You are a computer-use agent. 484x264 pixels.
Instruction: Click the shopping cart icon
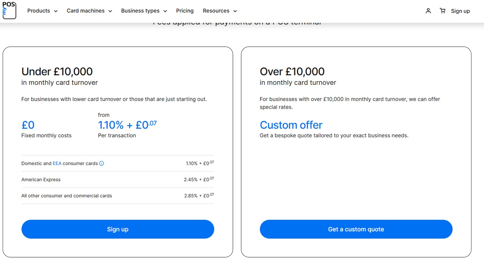point(442,11)
